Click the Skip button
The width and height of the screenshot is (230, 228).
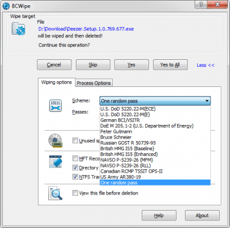click(x=93, y=64)
